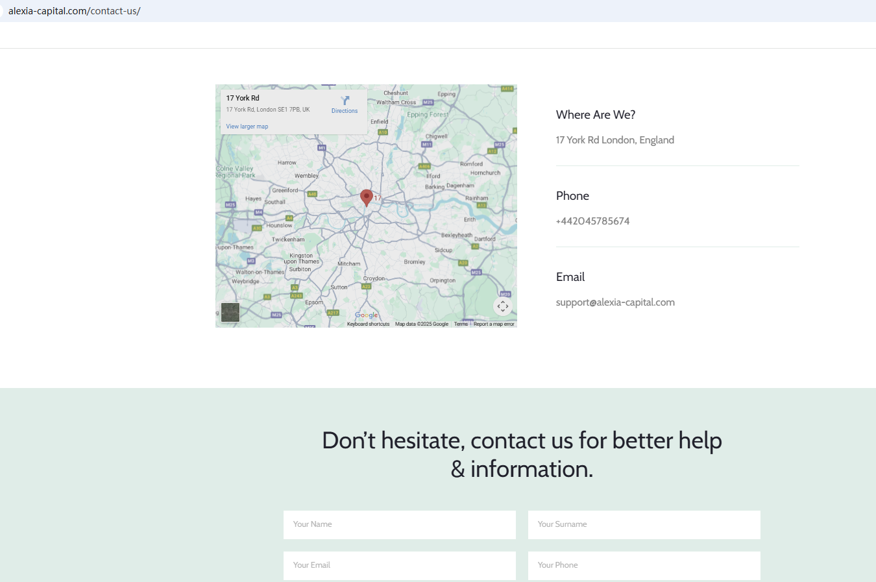Click the Directions arrow icon on map
876x582 pixels.
[345, 101]
